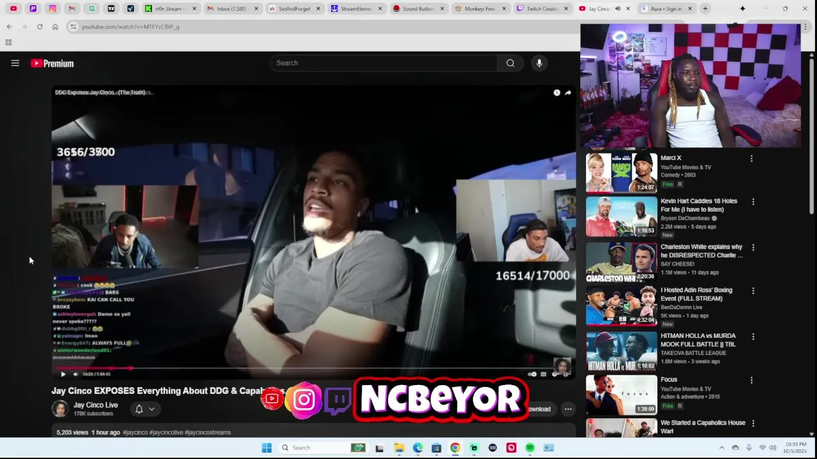Play the video with play button

(x=63, y=374)
